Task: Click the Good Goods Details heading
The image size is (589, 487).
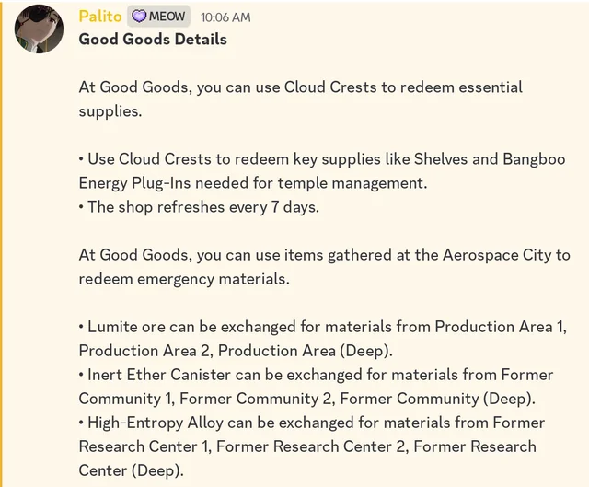Action: (152, 39)
